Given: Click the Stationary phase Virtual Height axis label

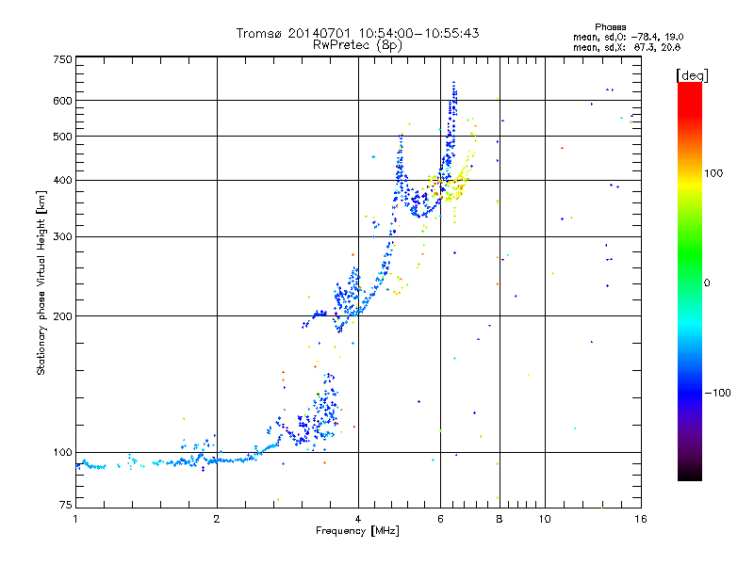Looking at the screenshot, I should (41, 282).
